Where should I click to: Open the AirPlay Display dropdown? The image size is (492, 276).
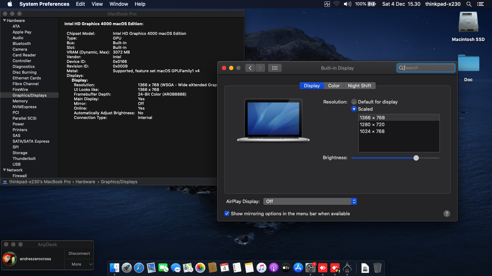(x=310, y=201)
